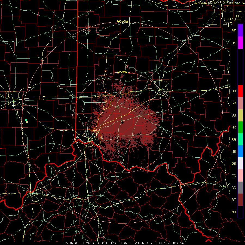Pick the brown BI legend swatch

click(240, 200)
